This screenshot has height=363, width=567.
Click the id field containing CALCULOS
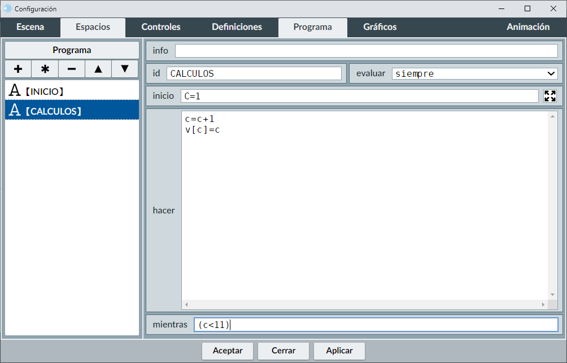coord(254,73)
